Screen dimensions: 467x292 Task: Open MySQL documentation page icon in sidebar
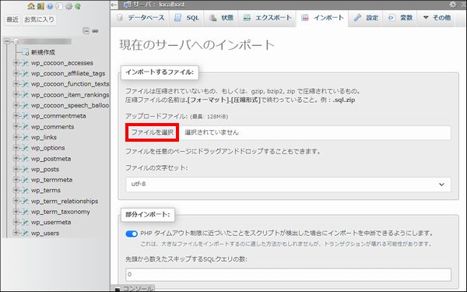[x=59, y=6]
